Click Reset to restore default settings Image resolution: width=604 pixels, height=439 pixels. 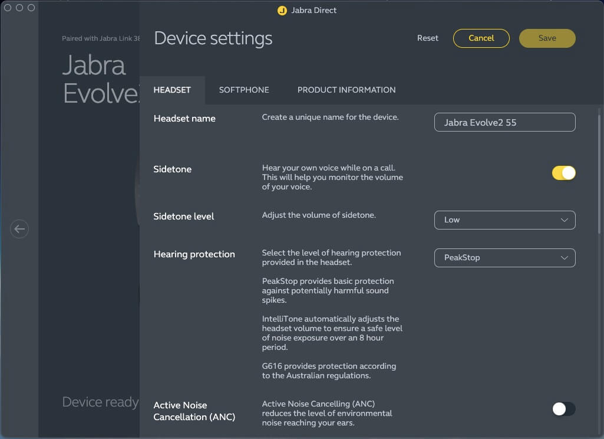(428, 38)
